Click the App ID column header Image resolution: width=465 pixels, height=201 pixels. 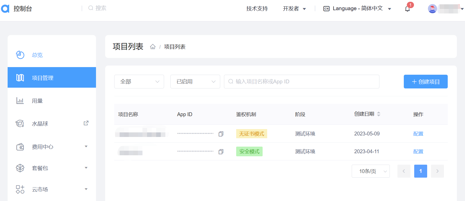(185, 114)
